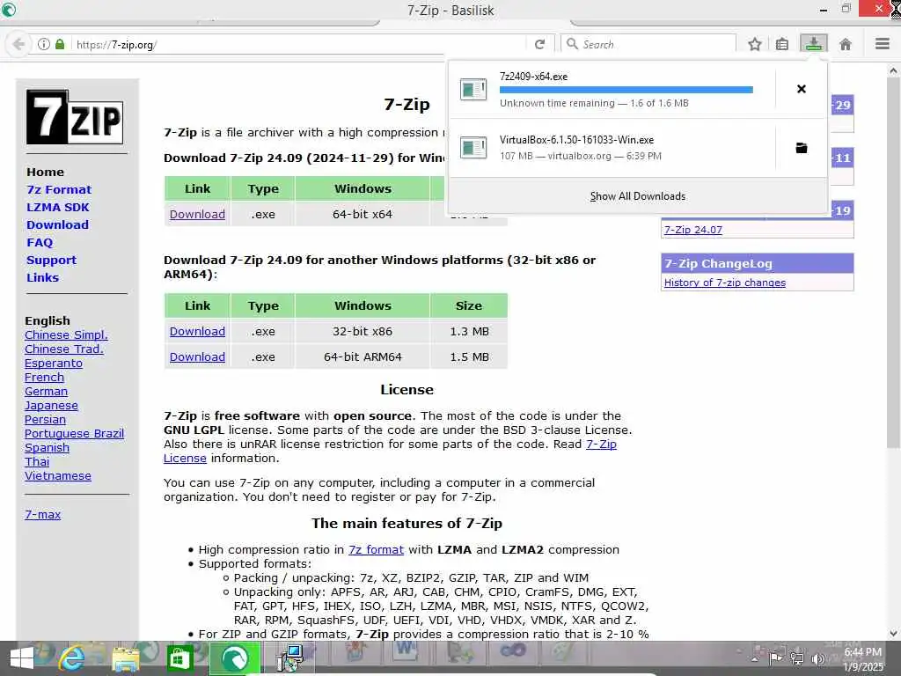This screenshot has width=901, height=676.
Task: Click Show All Downloads
Action: coord(637,196)
